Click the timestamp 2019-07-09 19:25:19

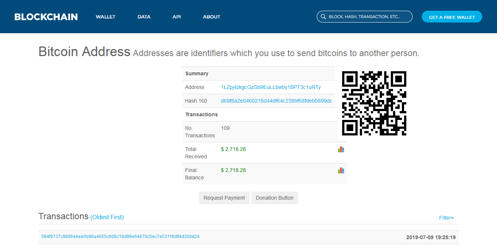pos(431,237)
